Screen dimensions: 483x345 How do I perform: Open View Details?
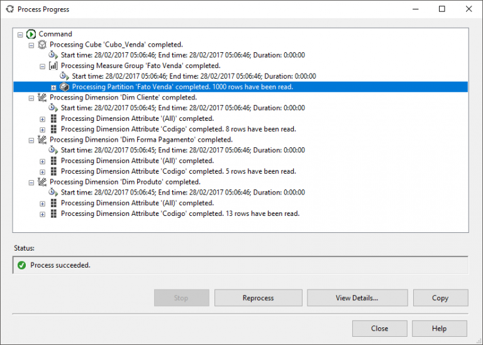coord(357,298)
